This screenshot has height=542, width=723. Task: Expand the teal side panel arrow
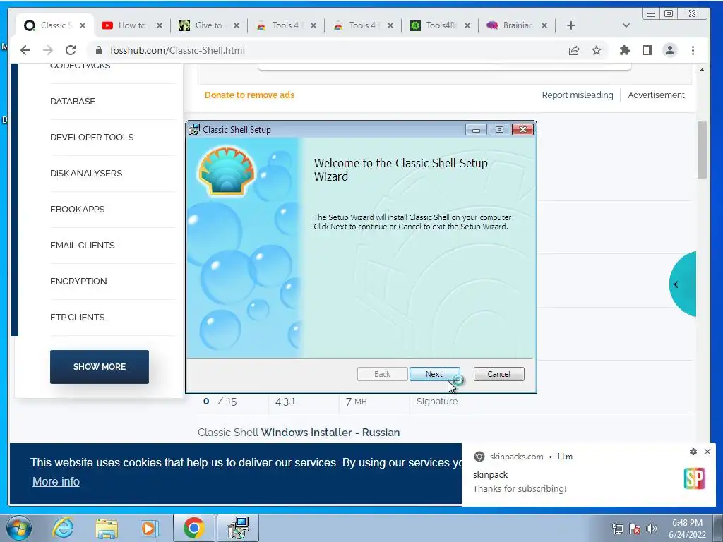(683, 284)
